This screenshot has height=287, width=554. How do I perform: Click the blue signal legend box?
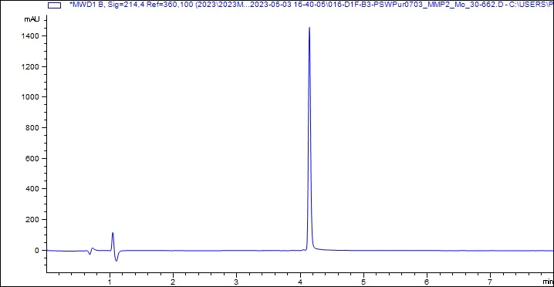[54, 5]
